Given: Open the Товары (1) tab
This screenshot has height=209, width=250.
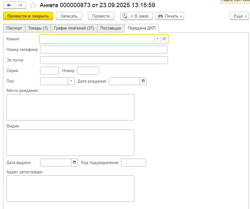Looking at the screenshot, I should (x=38, y=28).
